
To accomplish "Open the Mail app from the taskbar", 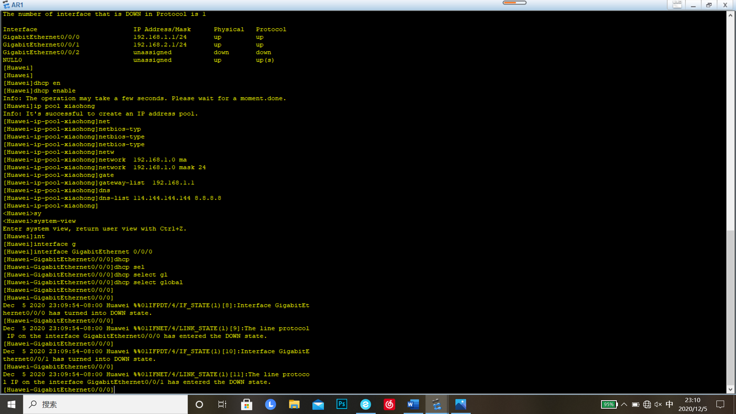I will tap(318, 404).
